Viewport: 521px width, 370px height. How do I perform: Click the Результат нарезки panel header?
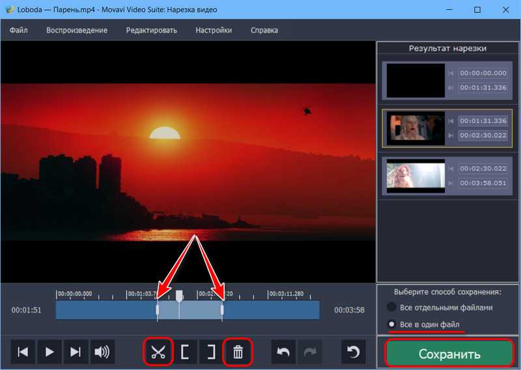[x=447, y=49]
